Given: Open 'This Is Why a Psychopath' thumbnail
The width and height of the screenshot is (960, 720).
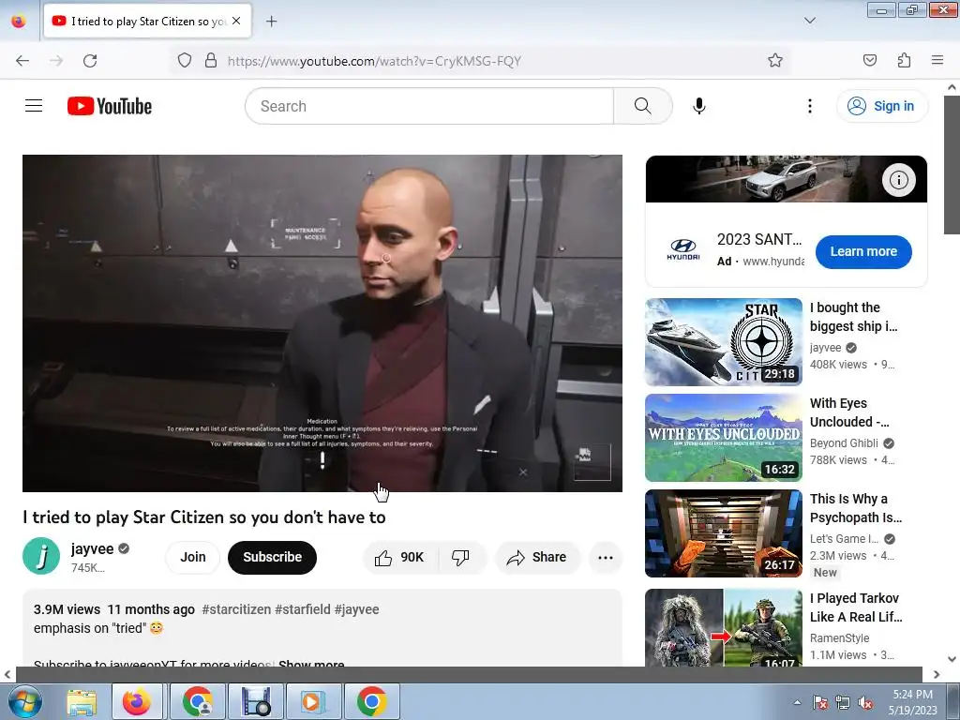Looking at the screenshot, I should (x=723, y=533).
